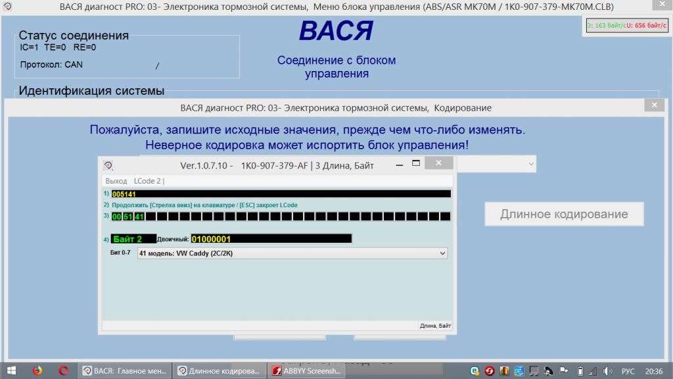Click the blue 'e' tray icon
The image size is (673, 379).
[x=475, y=371]
